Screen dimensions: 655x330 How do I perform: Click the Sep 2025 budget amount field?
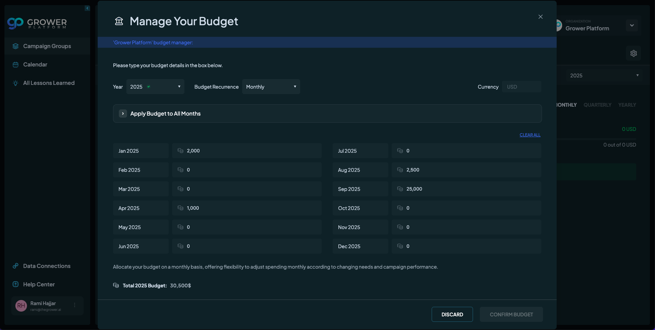pyautogui.click(x=471, y=189)
